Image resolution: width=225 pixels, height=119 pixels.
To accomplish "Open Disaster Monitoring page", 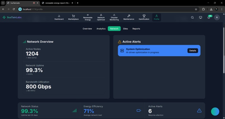I will [114, 17].
